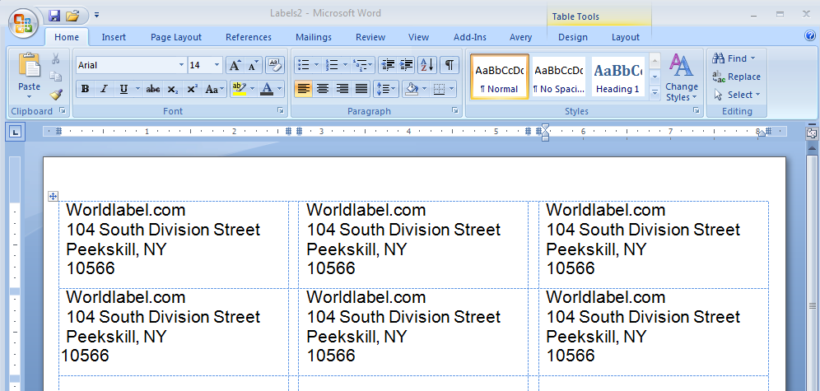This screenshot has width=820, height=391.
Task: Apply the Heading 1 style
Action: [617, 77]
